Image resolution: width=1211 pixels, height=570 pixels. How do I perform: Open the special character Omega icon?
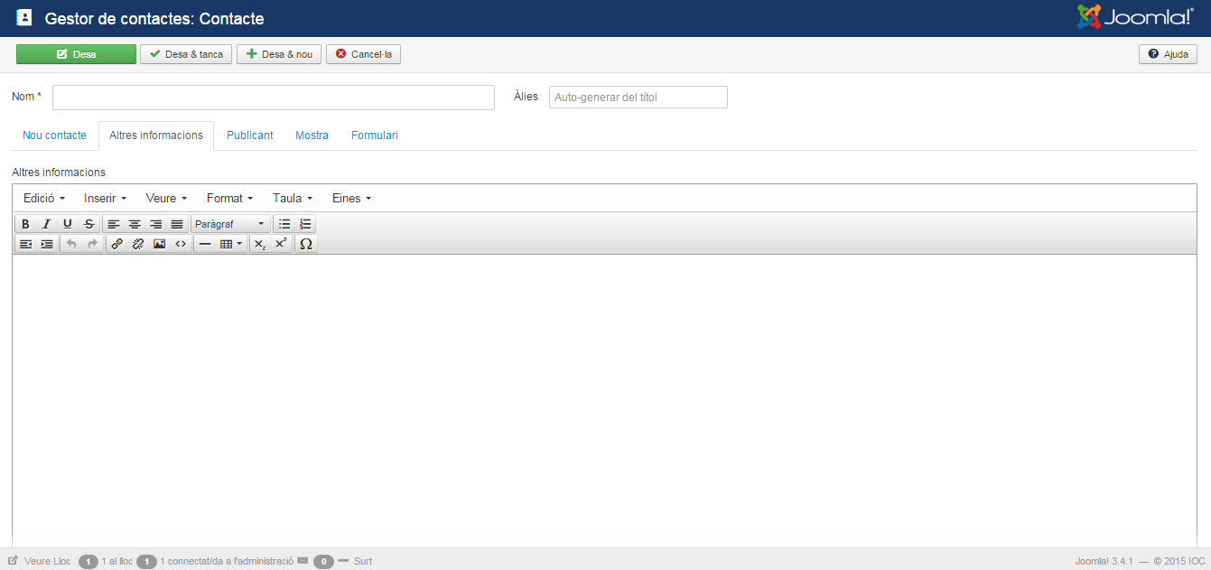coord(306,244)
